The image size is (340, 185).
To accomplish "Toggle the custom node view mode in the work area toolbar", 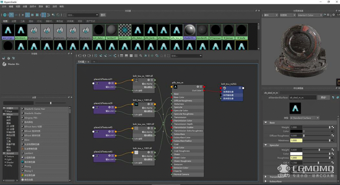I will (x=136, y=56).
